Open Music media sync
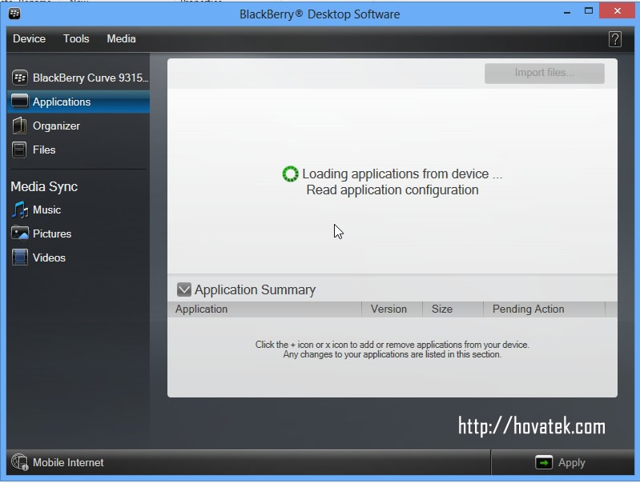 tap(47, 210)
